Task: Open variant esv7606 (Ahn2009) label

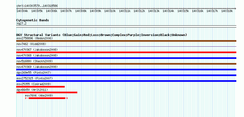Action: tap(39, 95)
